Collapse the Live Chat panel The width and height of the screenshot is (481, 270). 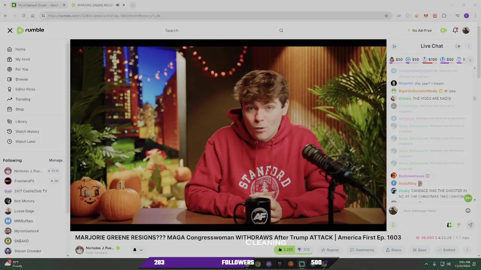point(394,46)
